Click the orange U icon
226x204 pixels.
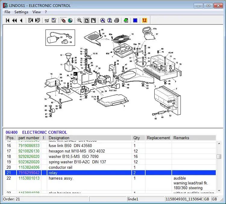[144, 20]
